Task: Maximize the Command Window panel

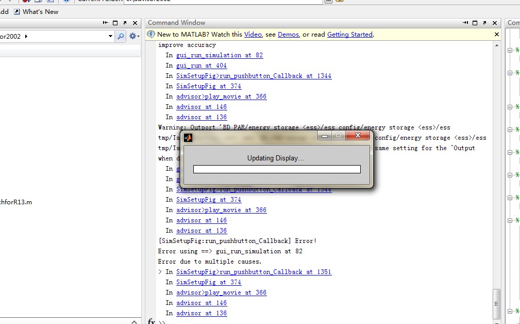Action: pyautogui.click(x=475, y=23)
